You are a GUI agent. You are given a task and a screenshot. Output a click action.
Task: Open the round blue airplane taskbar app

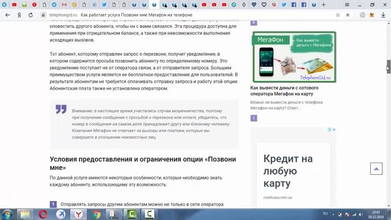[x=60, y=215]
